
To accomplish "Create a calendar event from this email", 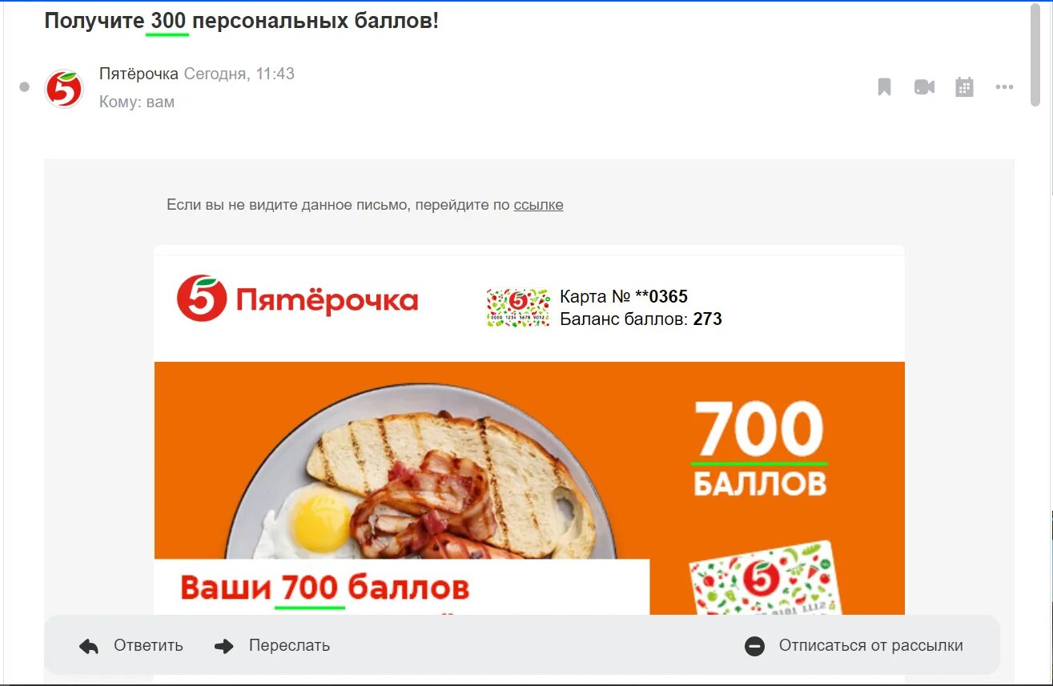I will 964,87.
